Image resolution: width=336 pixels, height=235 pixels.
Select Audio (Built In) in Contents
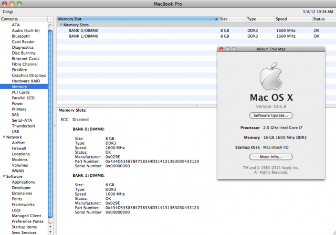point(26,30)
